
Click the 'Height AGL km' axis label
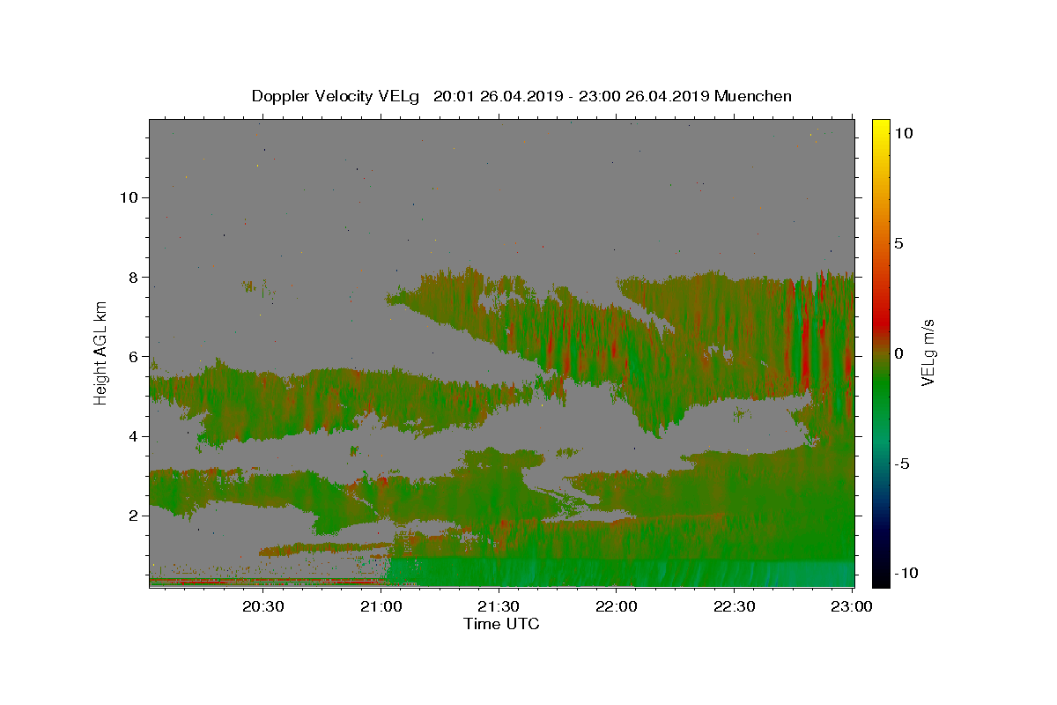click(x=101, y=352)
